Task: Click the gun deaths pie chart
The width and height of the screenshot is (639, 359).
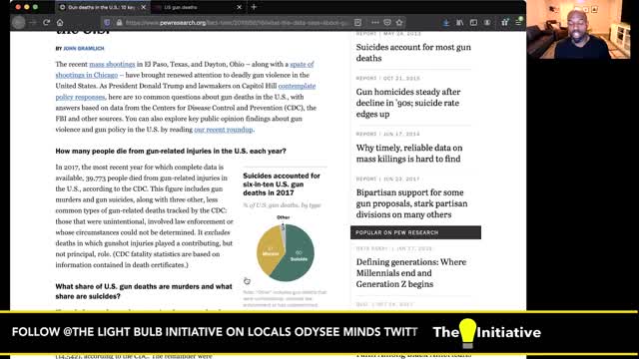Action: tap(286, 252)
